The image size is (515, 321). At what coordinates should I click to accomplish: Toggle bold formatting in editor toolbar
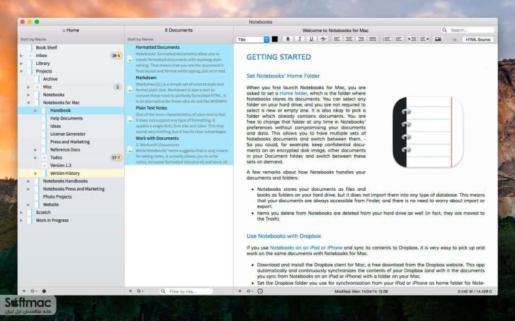288,39
